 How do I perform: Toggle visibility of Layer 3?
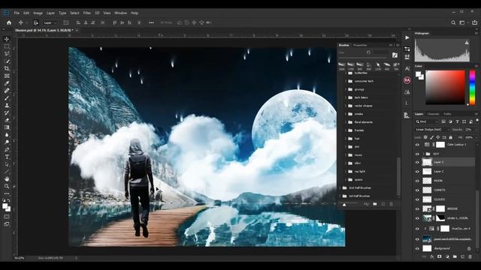click(x=417, y=162)
